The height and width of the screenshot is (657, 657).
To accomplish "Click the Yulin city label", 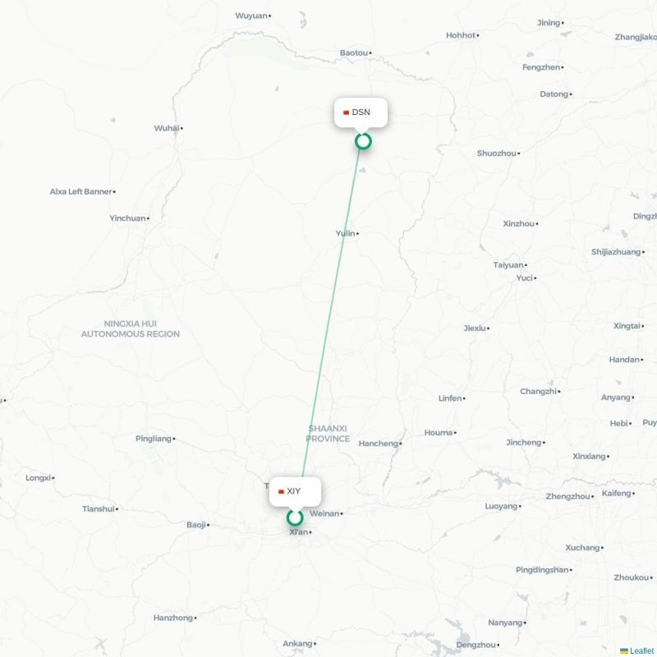I will click(345, 233).
